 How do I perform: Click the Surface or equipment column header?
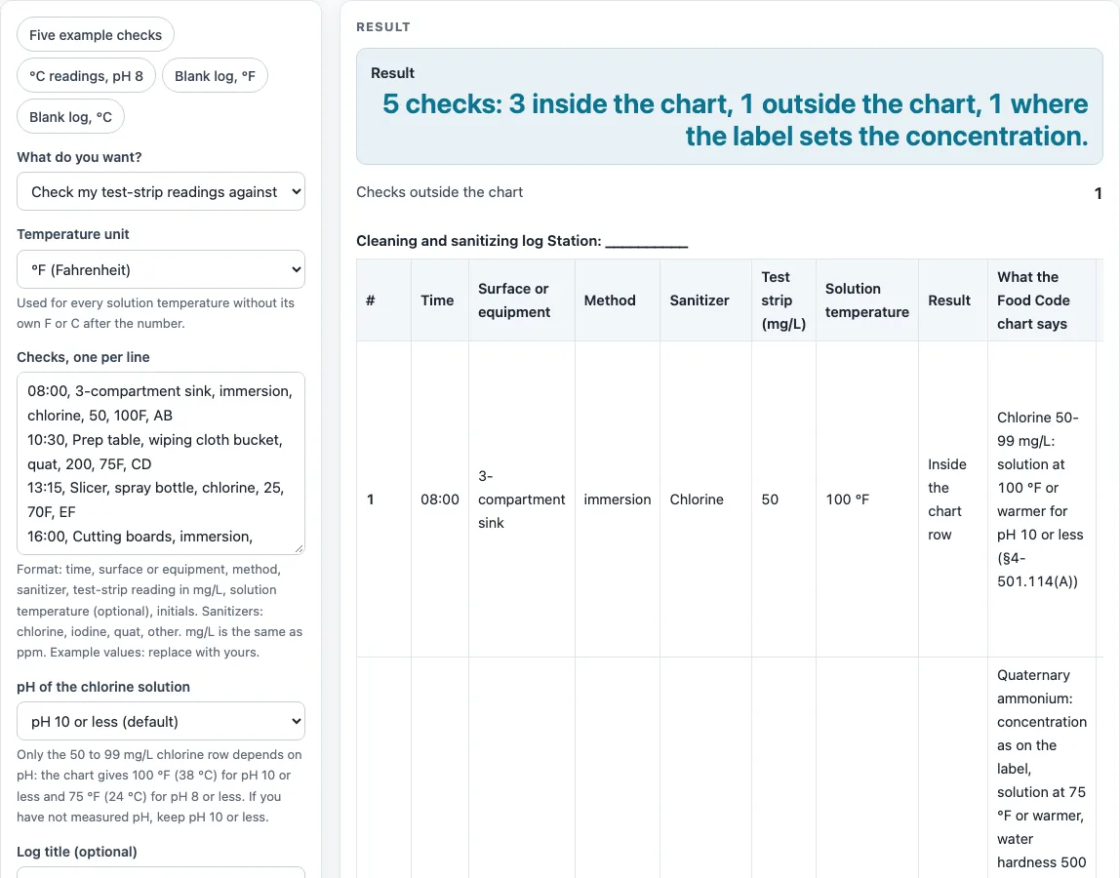click(x=521, y=300)
